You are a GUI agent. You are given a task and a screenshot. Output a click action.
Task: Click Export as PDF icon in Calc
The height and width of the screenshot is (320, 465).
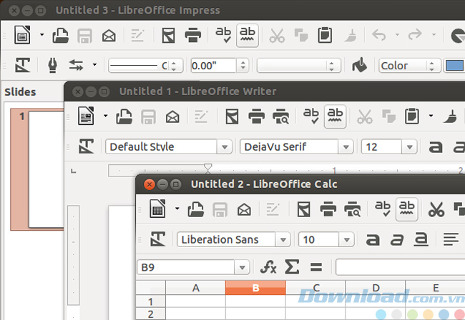coord(304,209)
